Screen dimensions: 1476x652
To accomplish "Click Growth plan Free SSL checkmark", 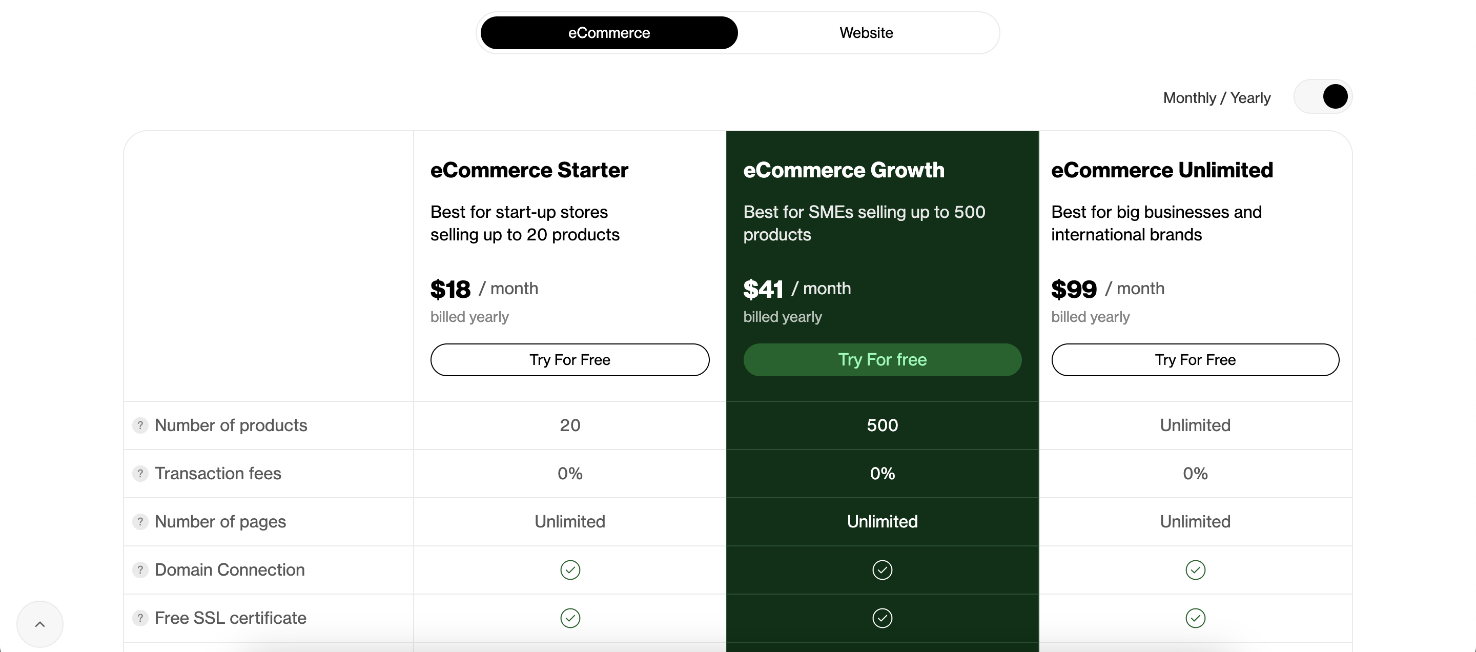I will pyautogui.click(x=883, y=618).
